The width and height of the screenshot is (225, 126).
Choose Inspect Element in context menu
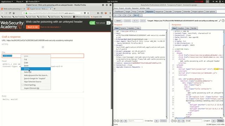click(x=36, y=88)
